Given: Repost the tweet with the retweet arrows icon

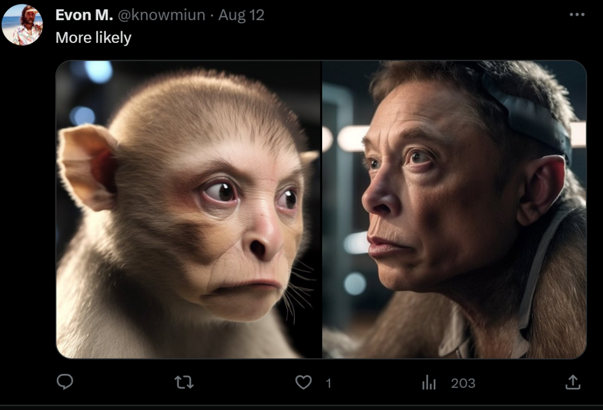Looking at the screenshot, I should coord(184,382).
